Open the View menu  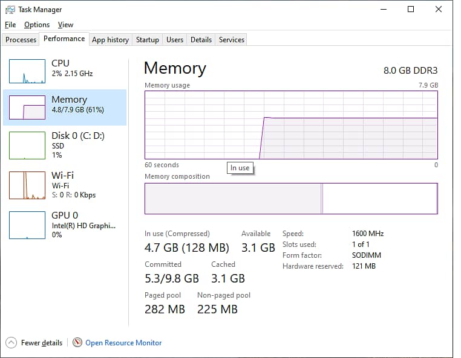65,25
